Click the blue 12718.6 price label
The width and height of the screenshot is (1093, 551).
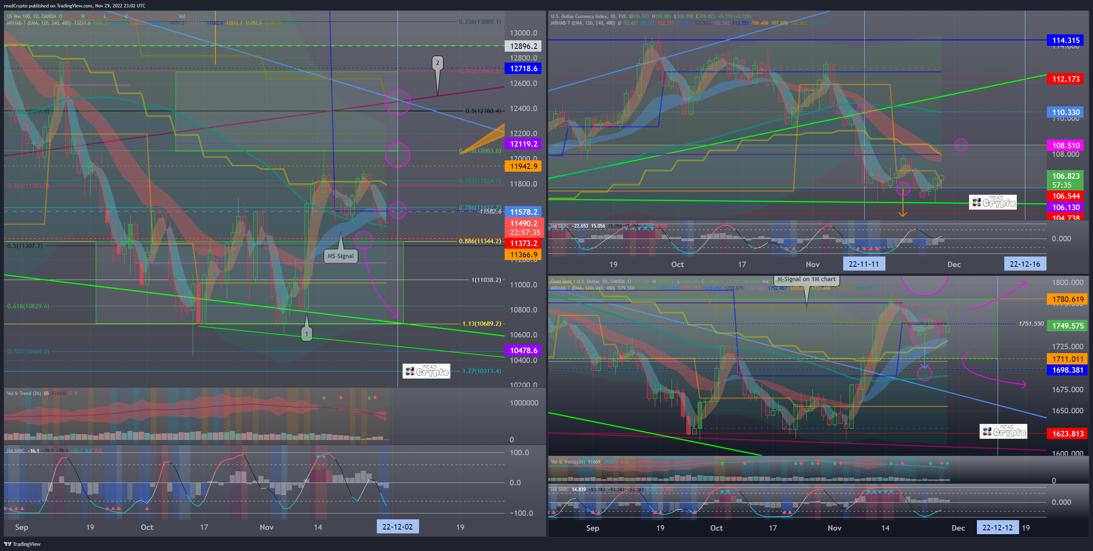523,68
